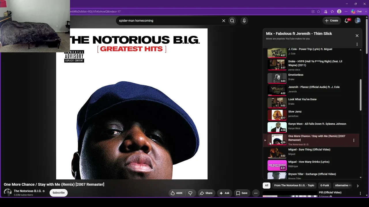Open the YouTube account avatar menu
The height and width of the screenshot is (207, 369).
click(x=358, y=21)
